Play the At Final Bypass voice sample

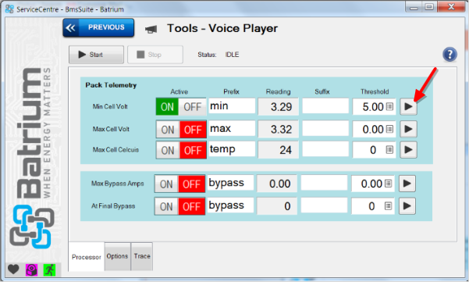click(x=407, y=206)
